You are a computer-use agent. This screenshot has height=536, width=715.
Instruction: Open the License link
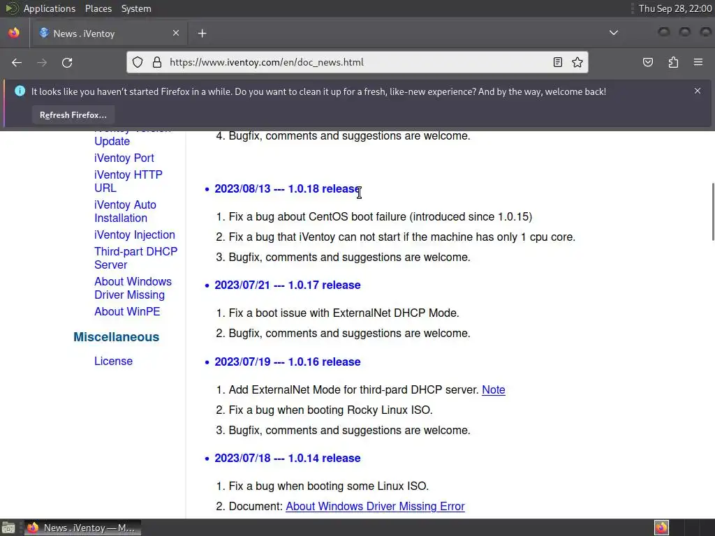click(x=113, y=361)
